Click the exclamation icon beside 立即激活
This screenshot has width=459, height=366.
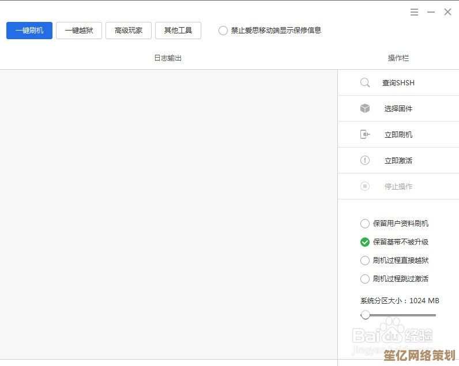[364, 160]
